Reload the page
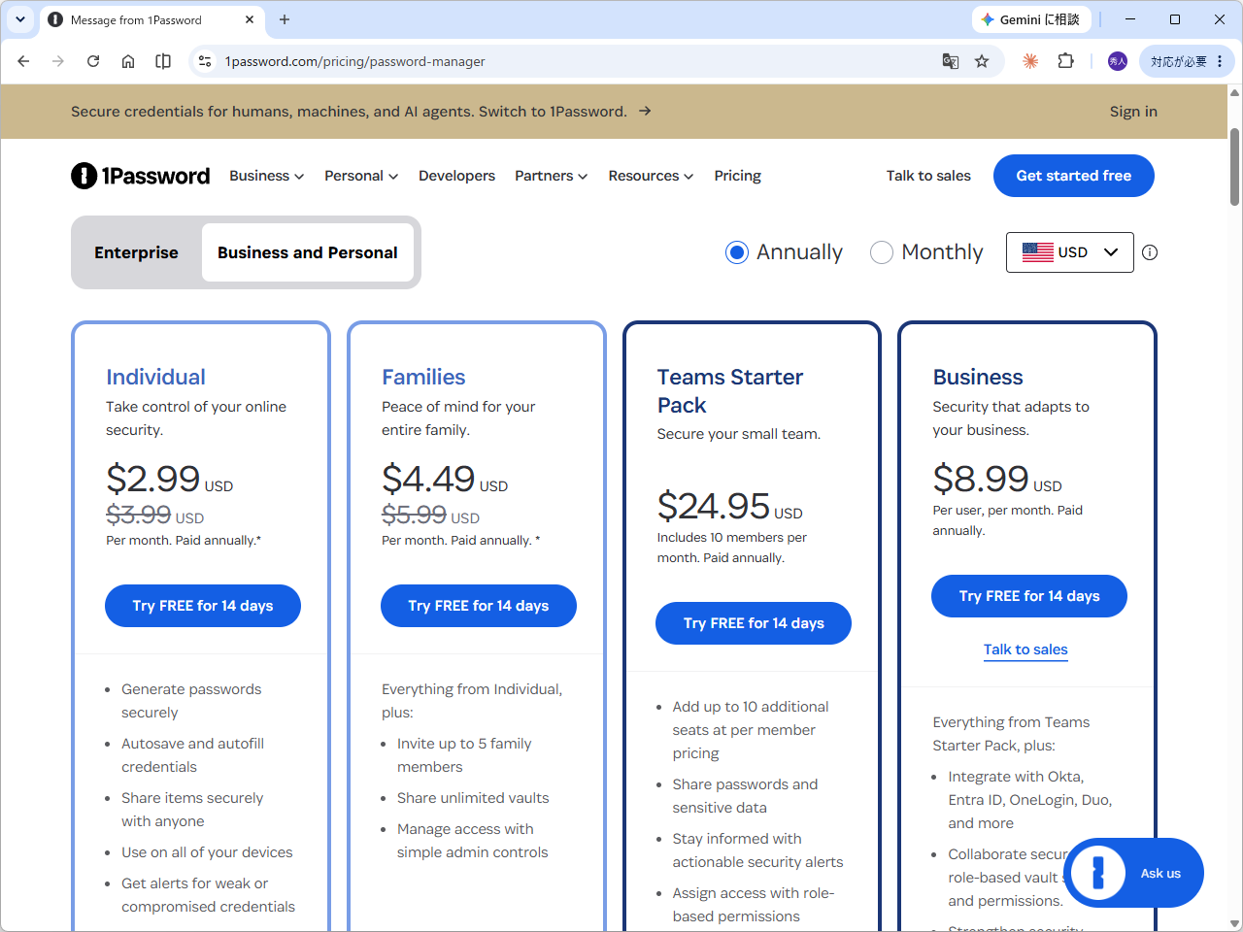Screen dimensions: 1243x932 pyautogui.click(x=93, y=61)
